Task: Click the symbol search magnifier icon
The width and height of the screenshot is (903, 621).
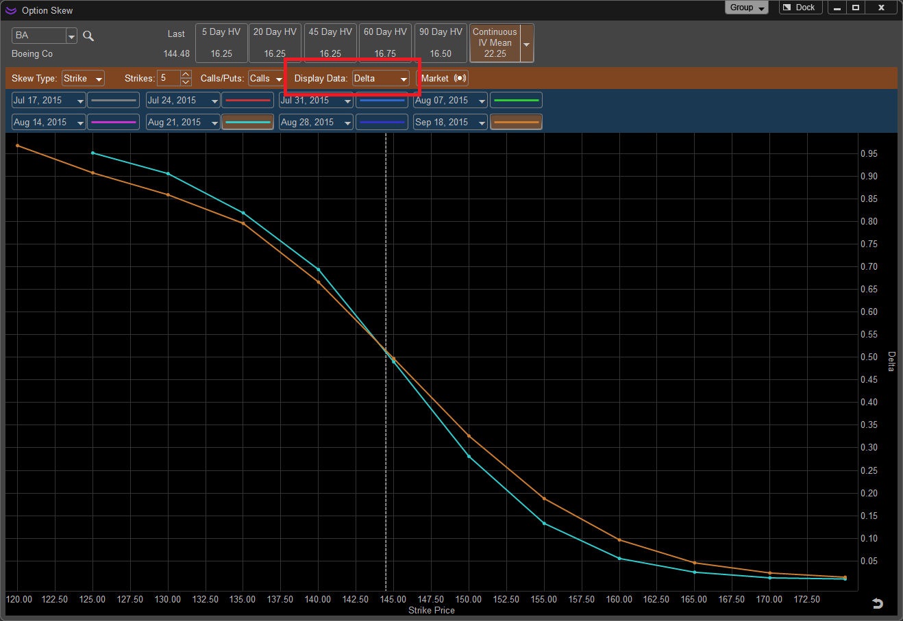Action: pyautogui.click(x=88, y=36)
